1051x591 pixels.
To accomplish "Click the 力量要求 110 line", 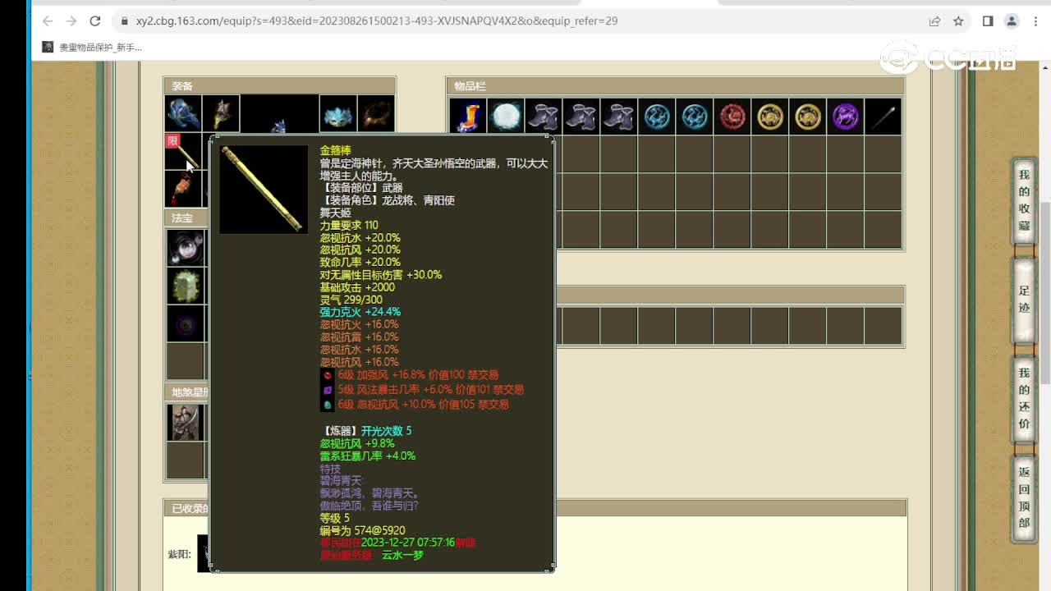I will [x=349, y=225].
